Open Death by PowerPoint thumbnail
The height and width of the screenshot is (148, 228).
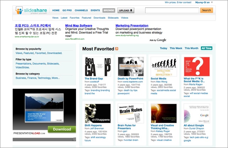(x=131, y=67)
